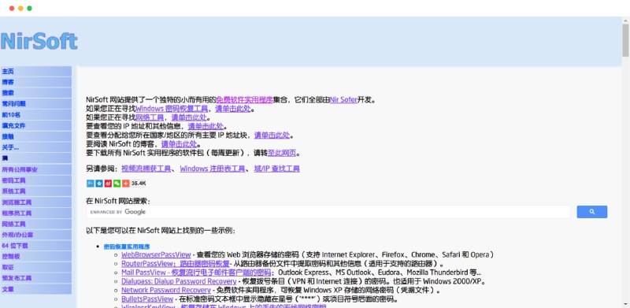Open the Mail PassView link

click(196, 273)
